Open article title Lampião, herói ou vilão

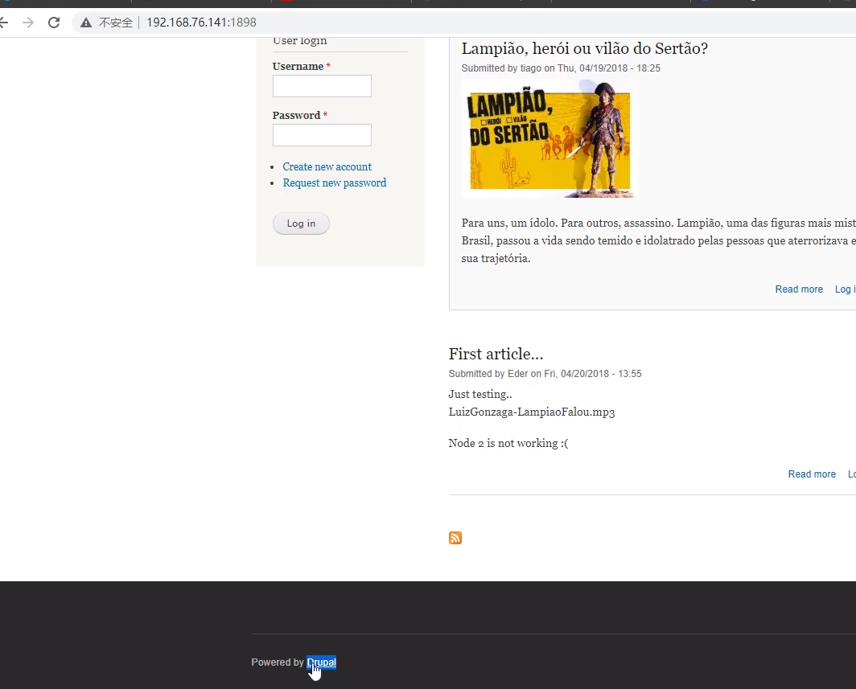click(585, 48)
